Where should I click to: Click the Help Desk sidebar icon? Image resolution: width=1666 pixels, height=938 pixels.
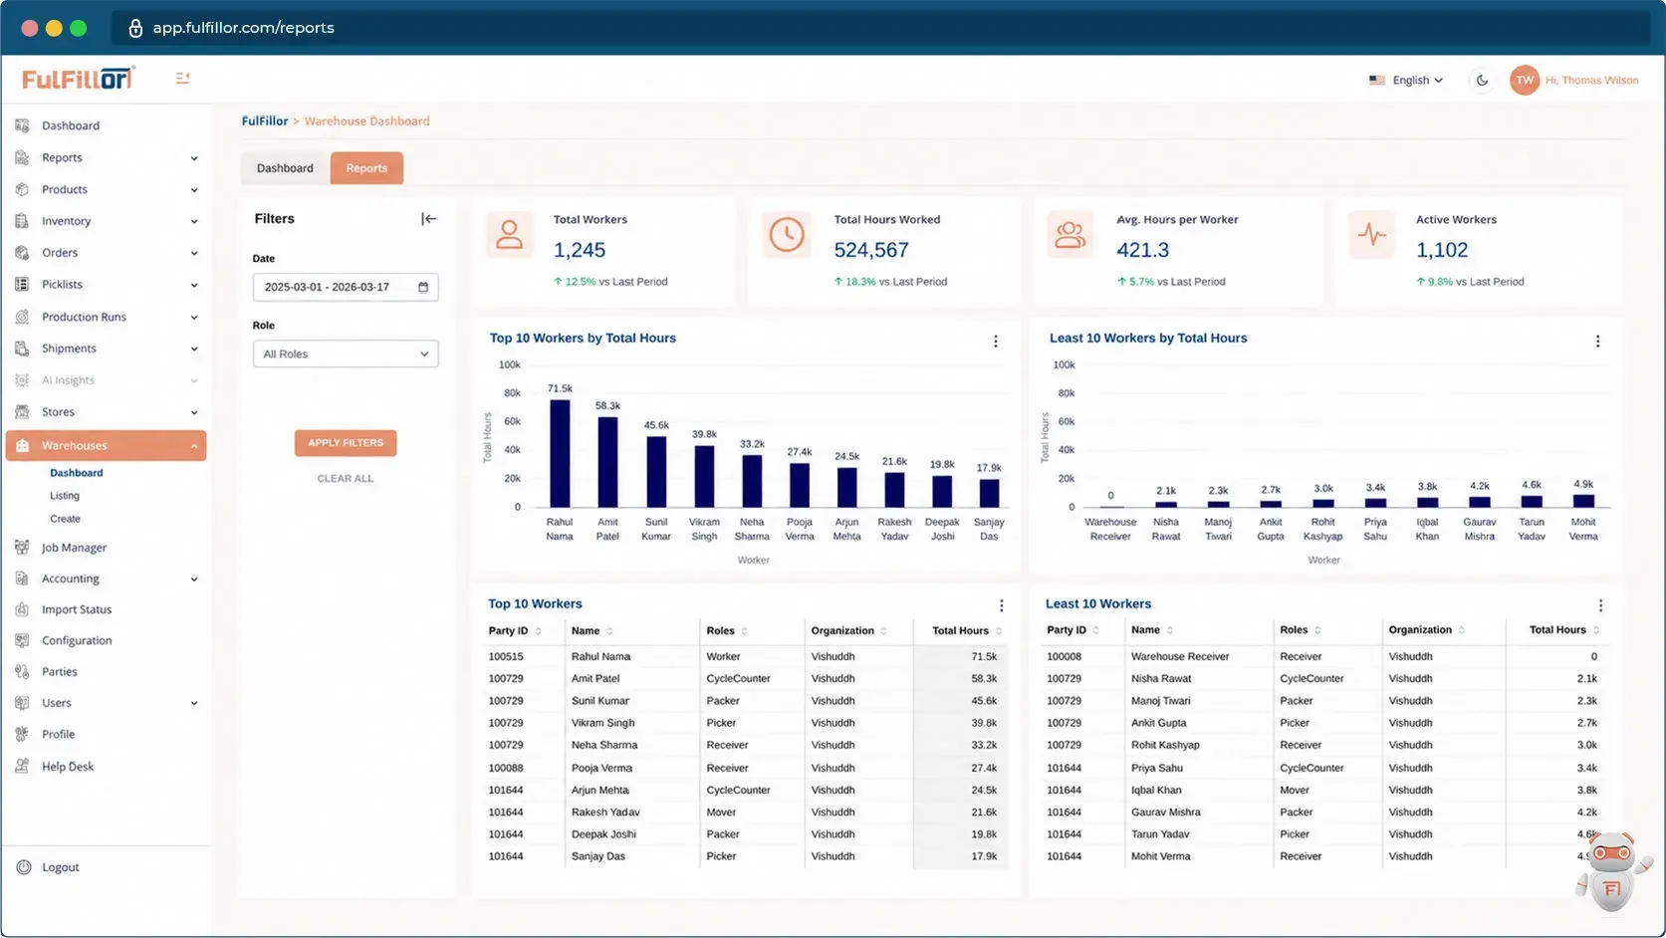tap(22, 767)
